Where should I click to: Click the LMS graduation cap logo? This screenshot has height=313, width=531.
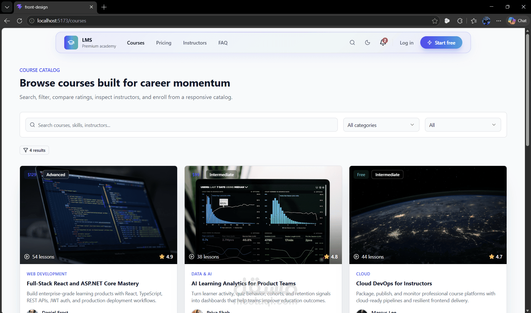(x=71, y=43)
